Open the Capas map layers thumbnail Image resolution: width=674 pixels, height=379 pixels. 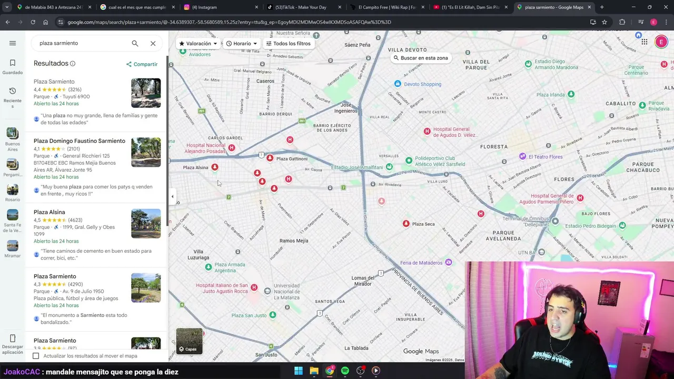pyautogui.click(x=189, y=341)
